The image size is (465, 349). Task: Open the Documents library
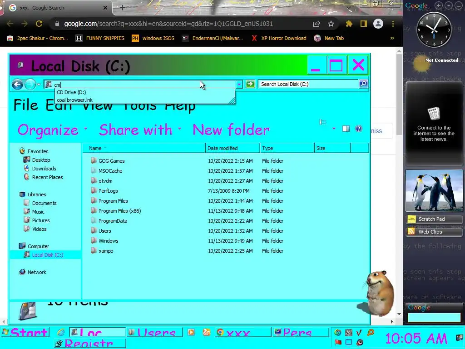44,203
